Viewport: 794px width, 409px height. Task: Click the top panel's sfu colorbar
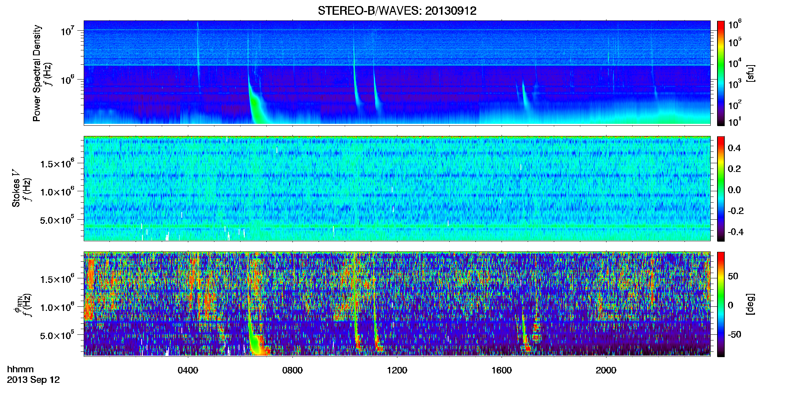[x=721, y=73]
